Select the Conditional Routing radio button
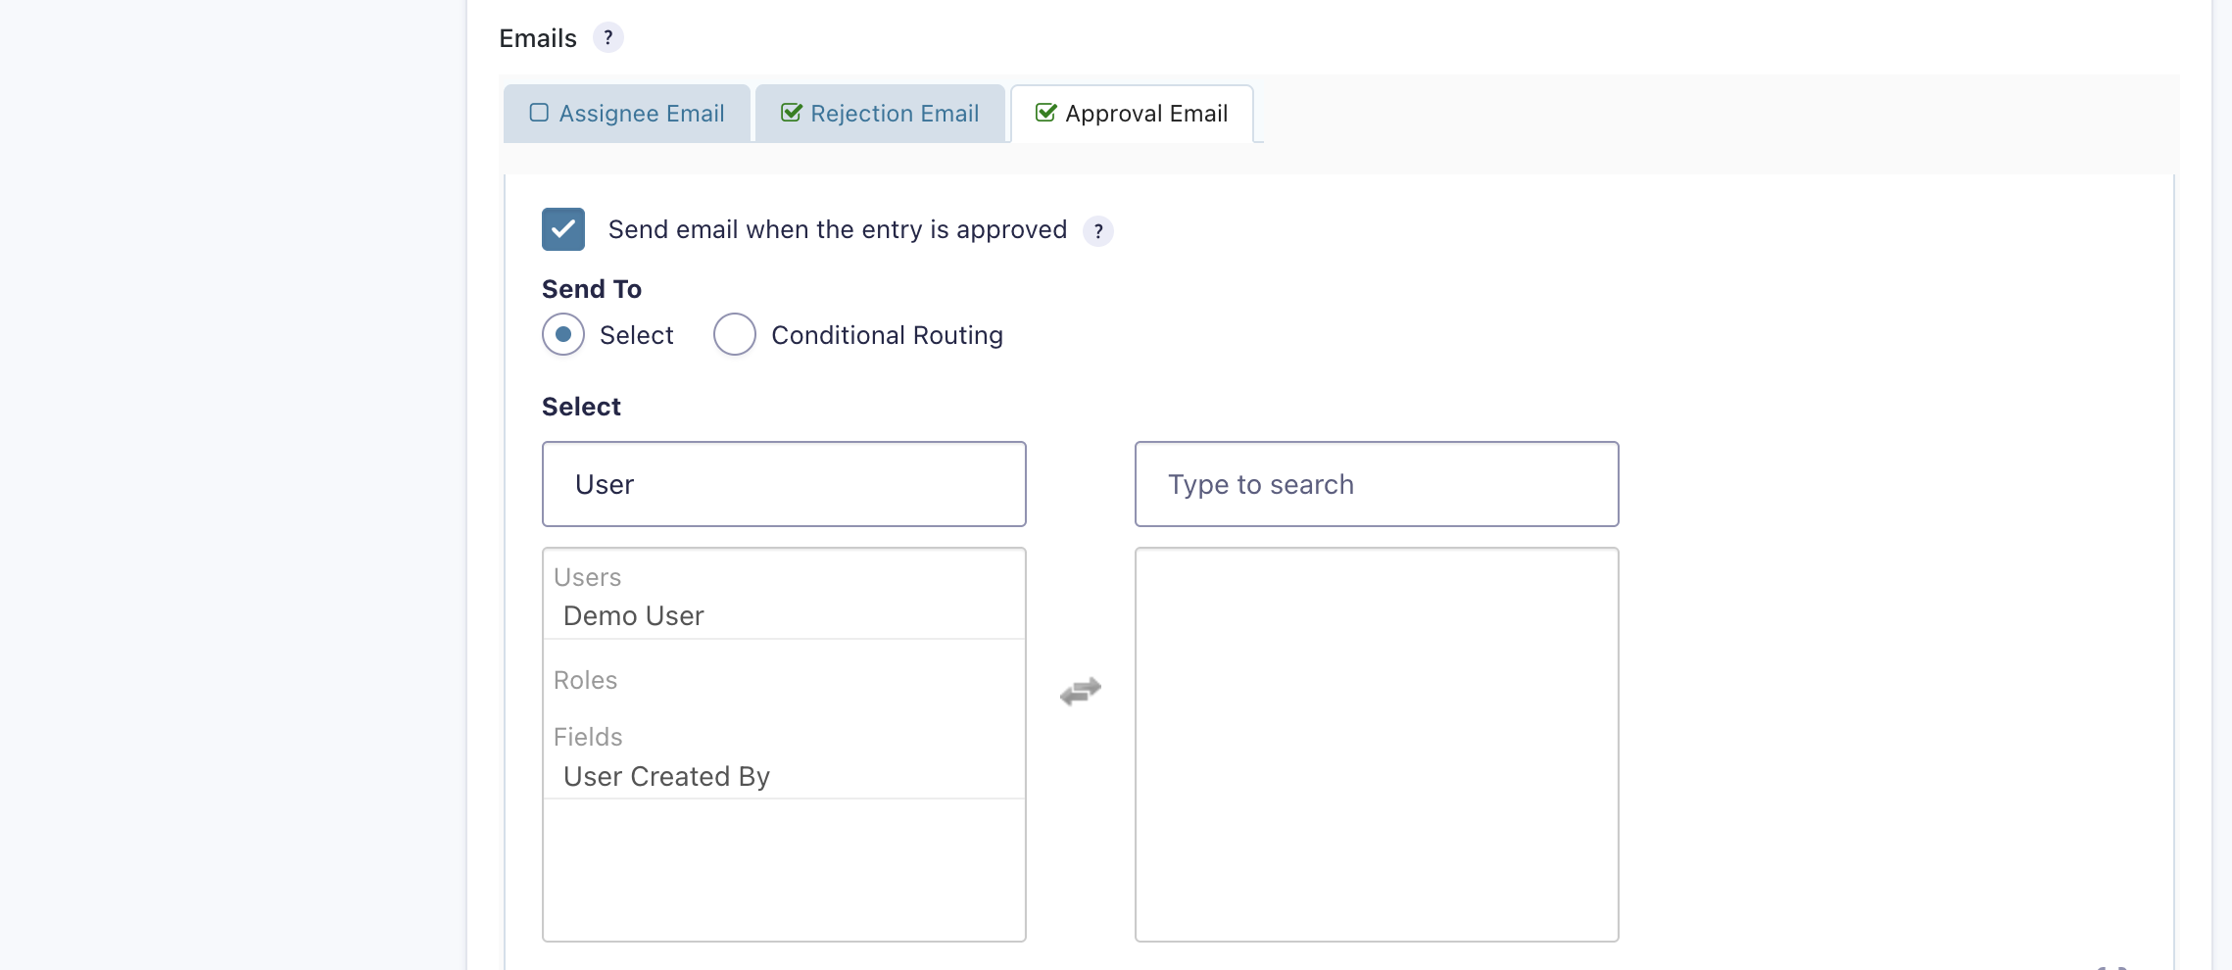The width and height of the screenshot is (2232, 970). [734, 335]
